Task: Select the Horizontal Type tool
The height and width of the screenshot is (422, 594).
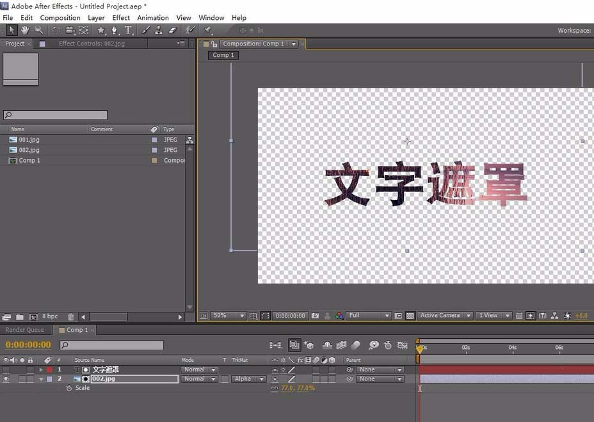Action: pos(128,29)
